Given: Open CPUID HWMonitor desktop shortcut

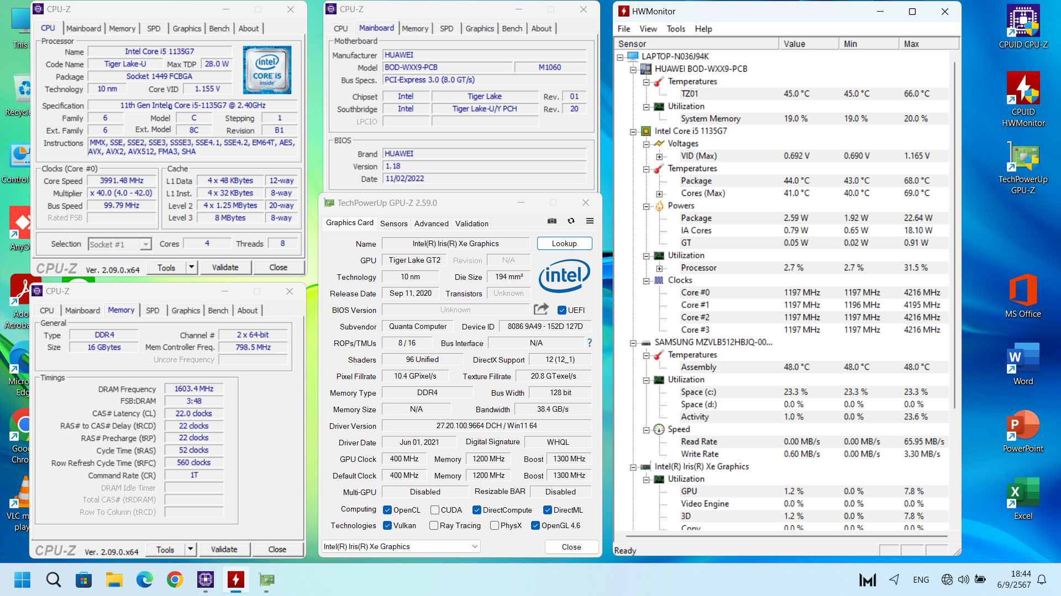Looking at the screenshot, I should coord(1023,99).
